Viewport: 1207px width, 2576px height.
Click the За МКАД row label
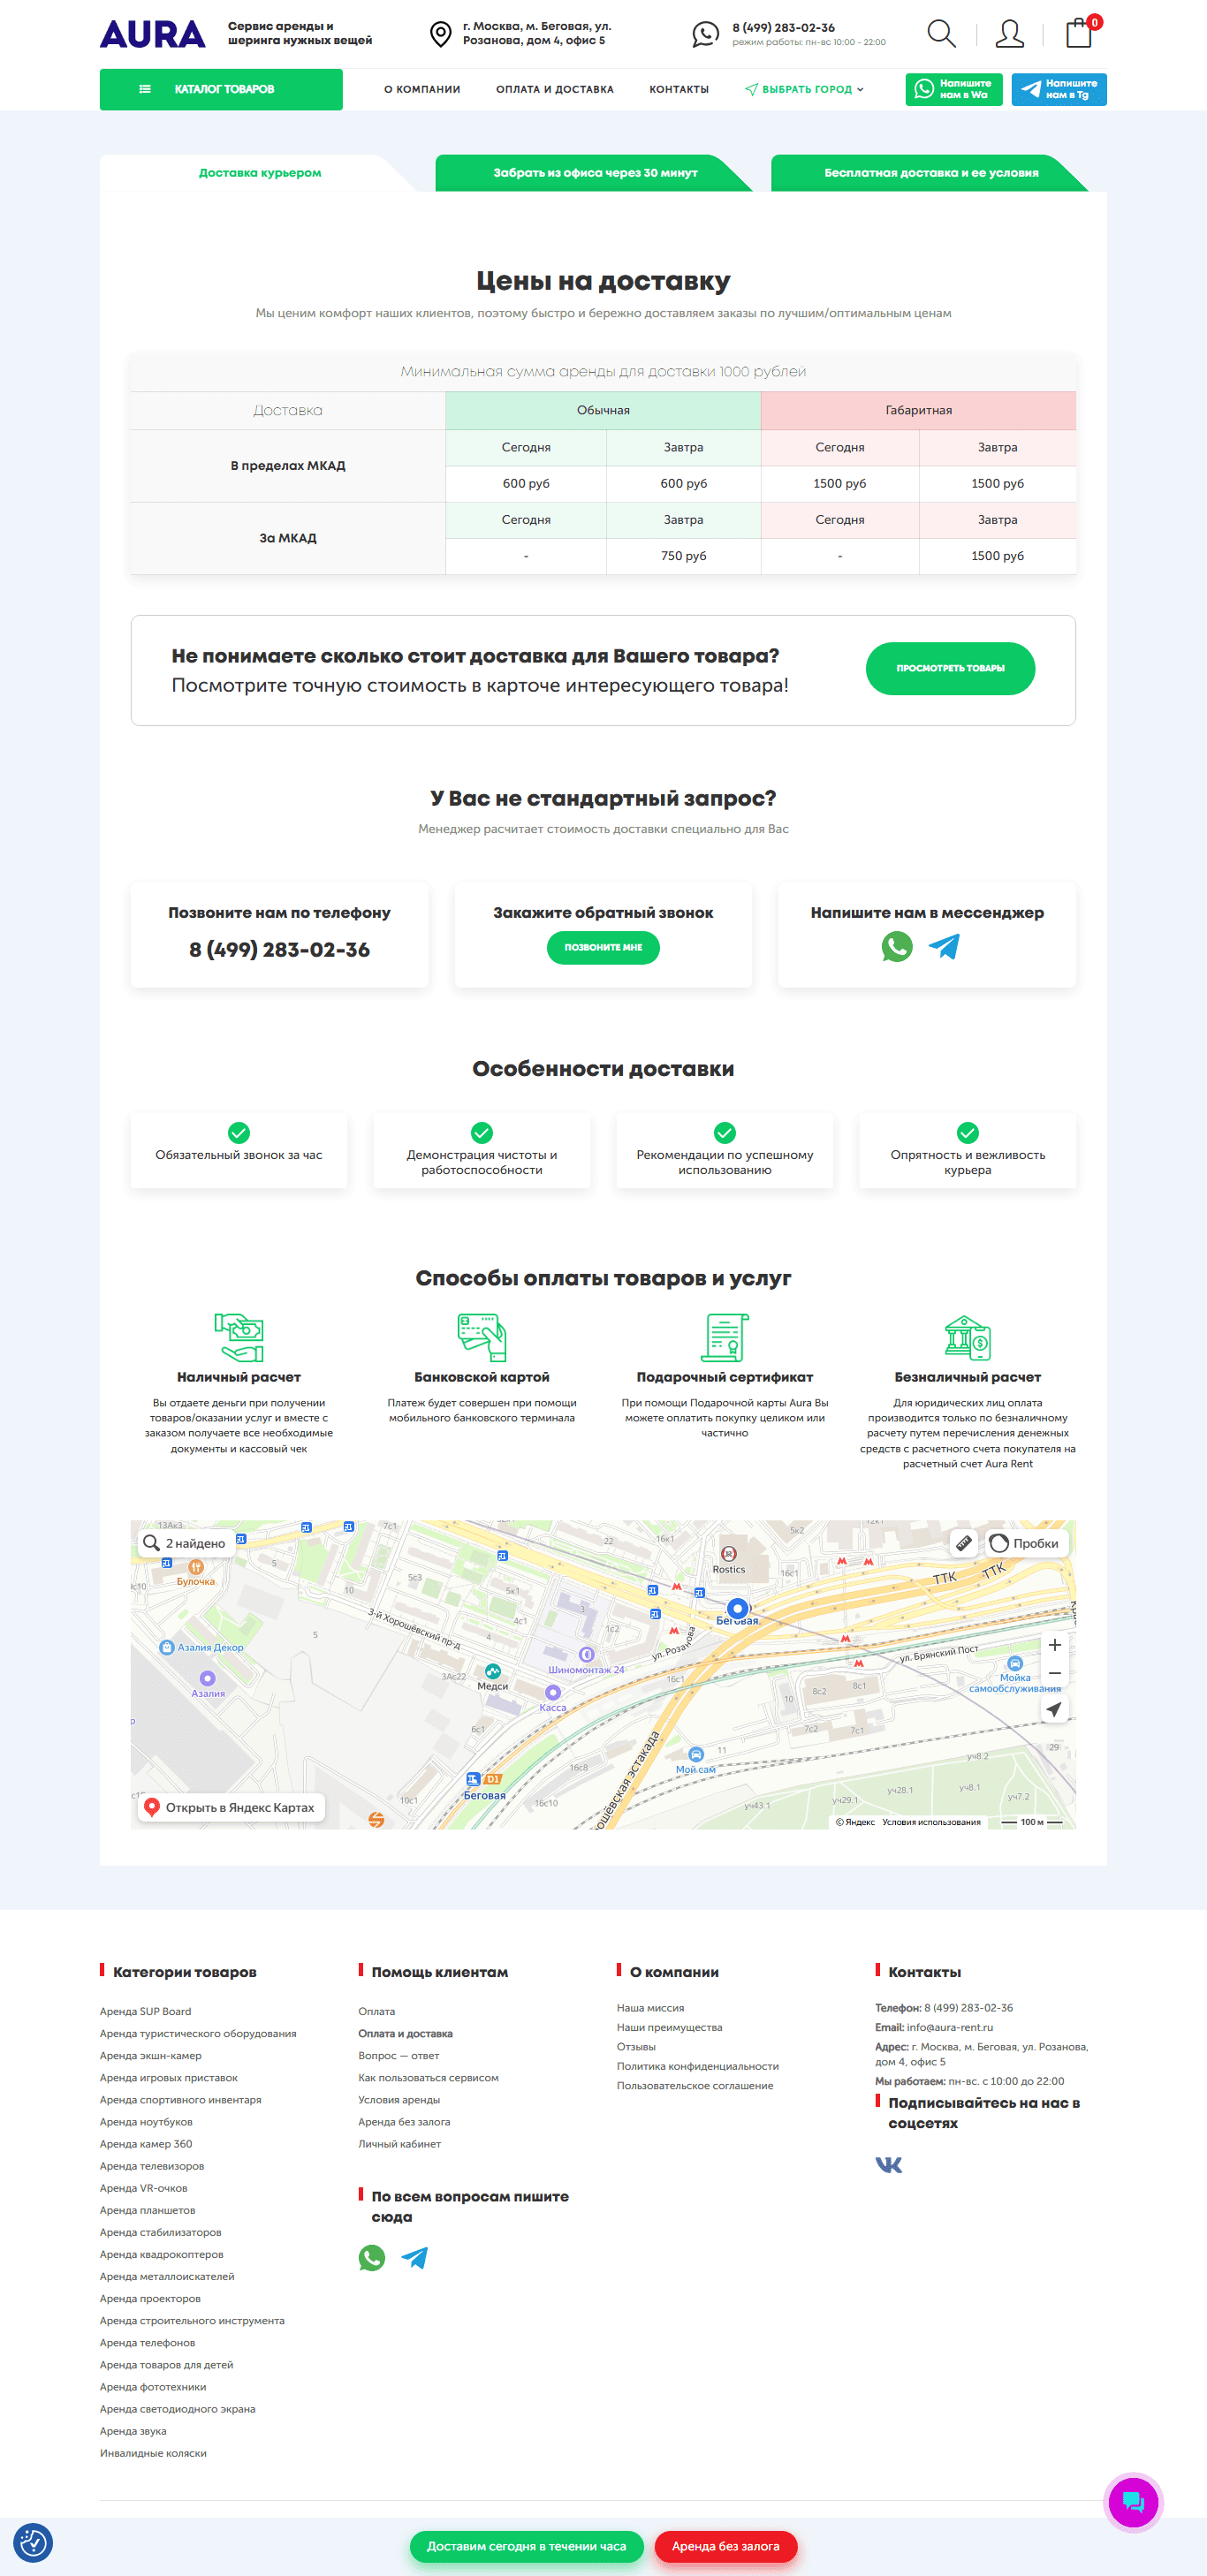pyautogui.click(x=288, y=538)
